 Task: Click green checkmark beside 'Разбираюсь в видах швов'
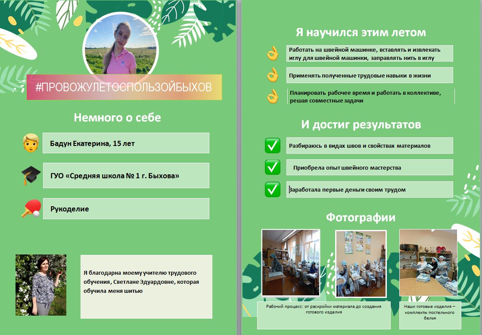coord(273,146)
